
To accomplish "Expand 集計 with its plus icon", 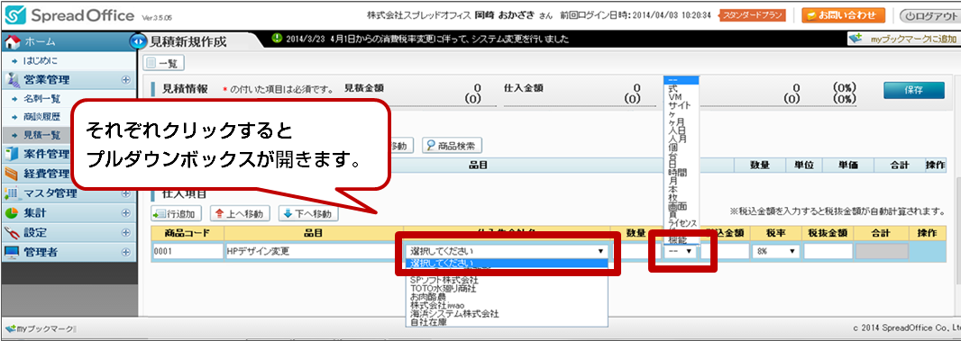I will coord(126,213).
